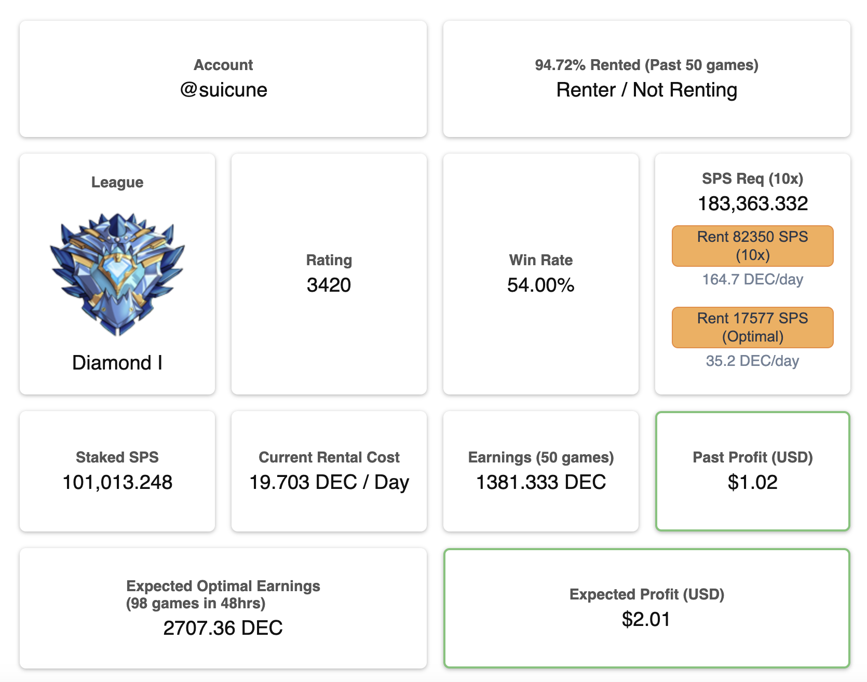This screenshot has width=867, height=682.
Task: Click the SPS Req value 183,363.332
Action: [753, 203]
